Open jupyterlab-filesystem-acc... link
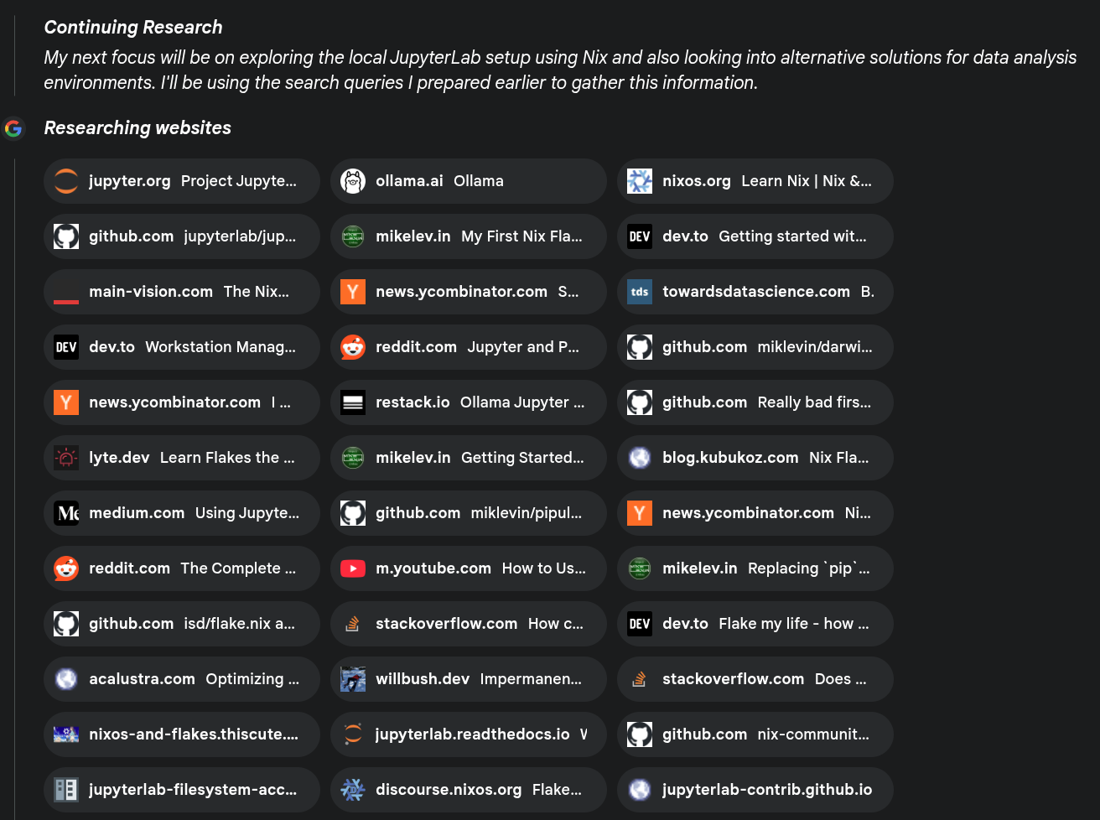1100x820 pixels. point(182,790)
